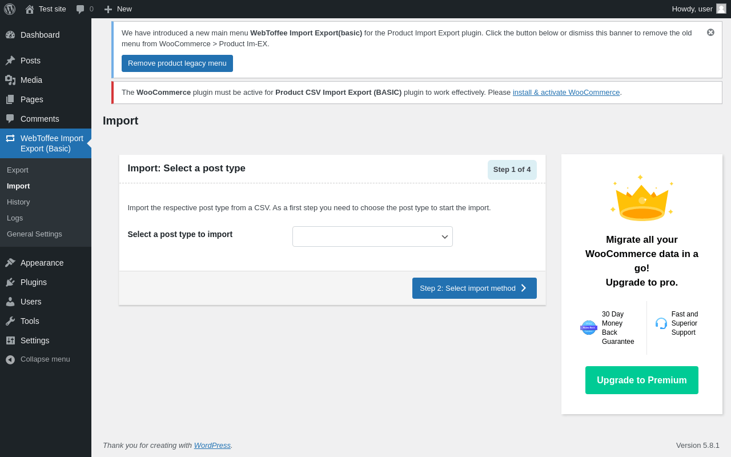Open Media menu item
Viewport: 731px width, 457px height.
[x=46, y=80]
